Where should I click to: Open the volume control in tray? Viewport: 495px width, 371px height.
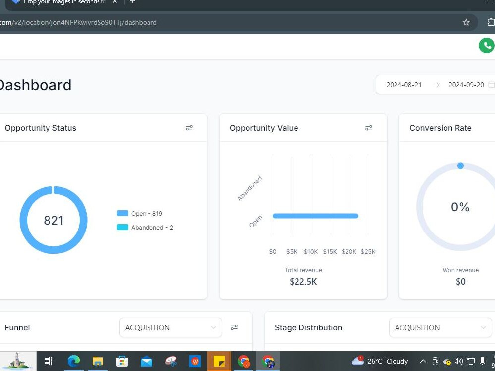tap(459, 361)
